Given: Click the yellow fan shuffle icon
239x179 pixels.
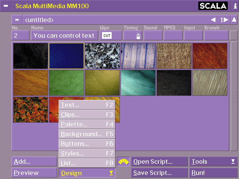Looking at the screenshot, I should coord(123,162).
